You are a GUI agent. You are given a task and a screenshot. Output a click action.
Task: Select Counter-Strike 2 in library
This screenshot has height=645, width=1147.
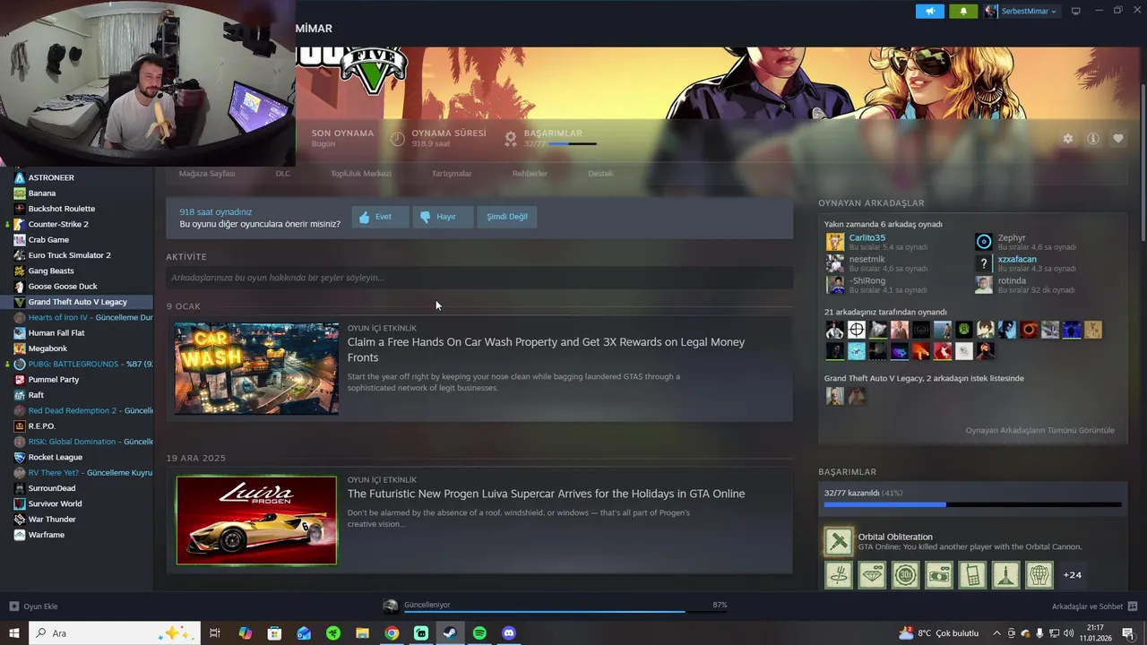pos(58,225)
